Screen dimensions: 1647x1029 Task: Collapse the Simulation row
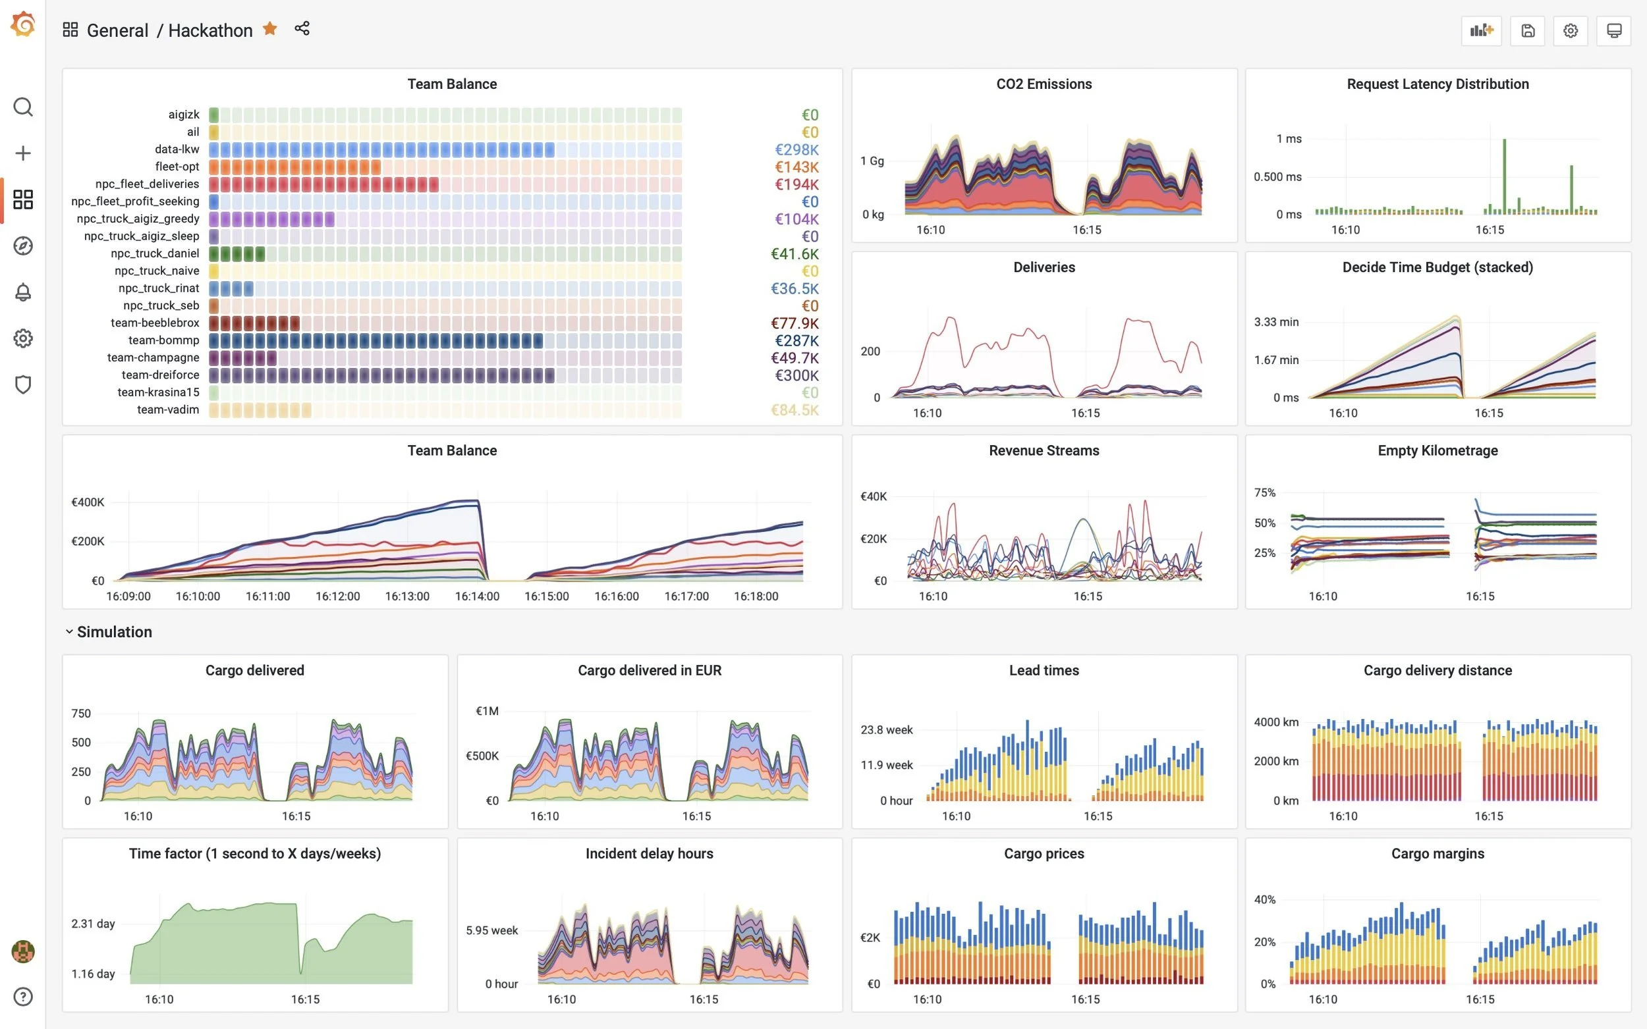[114, 631]
